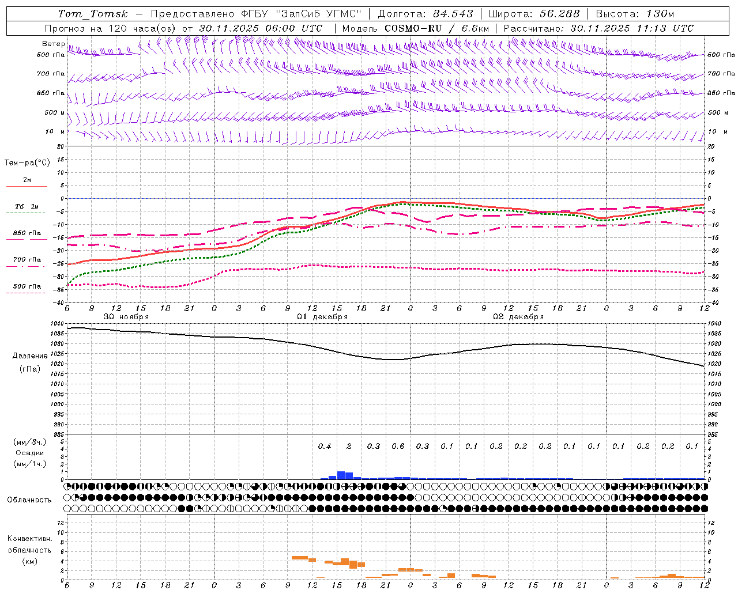Click the 02 декабря date label

pos(518,317)
